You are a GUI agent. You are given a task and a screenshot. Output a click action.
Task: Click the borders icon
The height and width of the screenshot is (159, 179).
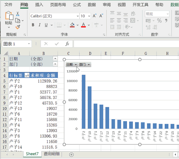coord(59,25)
